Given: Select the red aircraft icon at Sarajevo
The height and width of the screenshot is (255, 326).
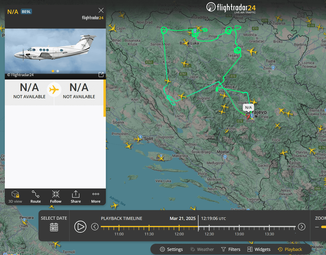Looking at the screenshot, I should pyautogui.click(x=248, y=116).
